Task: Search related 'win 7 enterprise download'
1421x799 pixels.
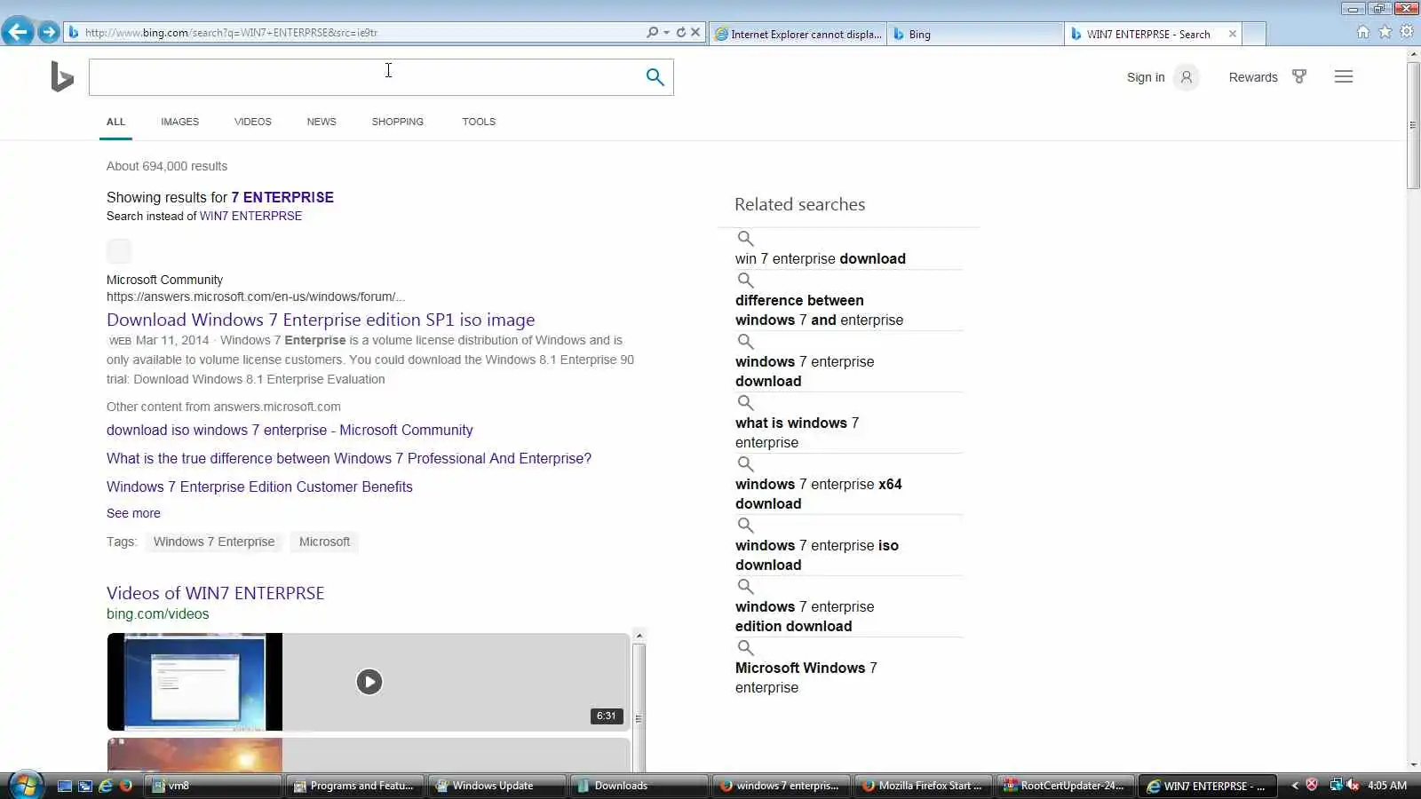Action: 820,258
